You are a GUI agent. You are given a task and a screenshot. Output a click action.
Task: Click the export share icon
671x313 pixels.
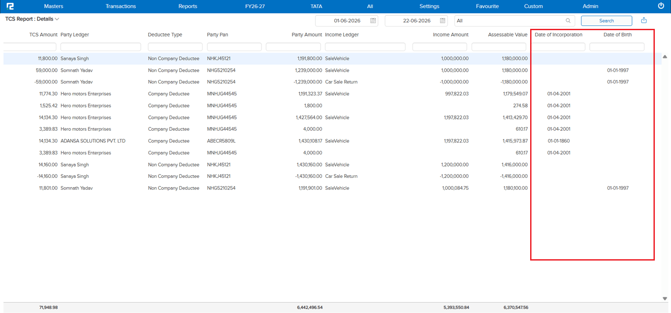[x=644, y=21]
